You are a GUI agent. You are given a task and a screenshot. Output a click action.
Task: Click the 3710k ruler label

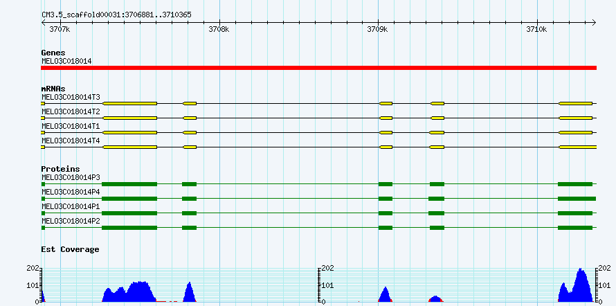(x=536, y=29)
